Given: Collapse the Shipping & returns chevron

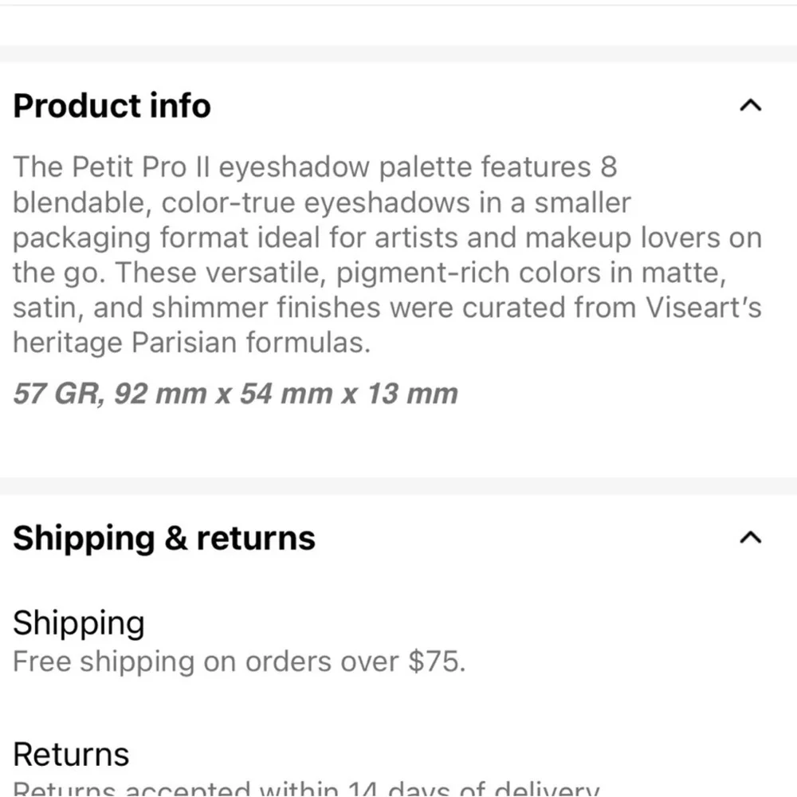Looking at the screenshot, I should pyautogui.click(x=750, y=537).
